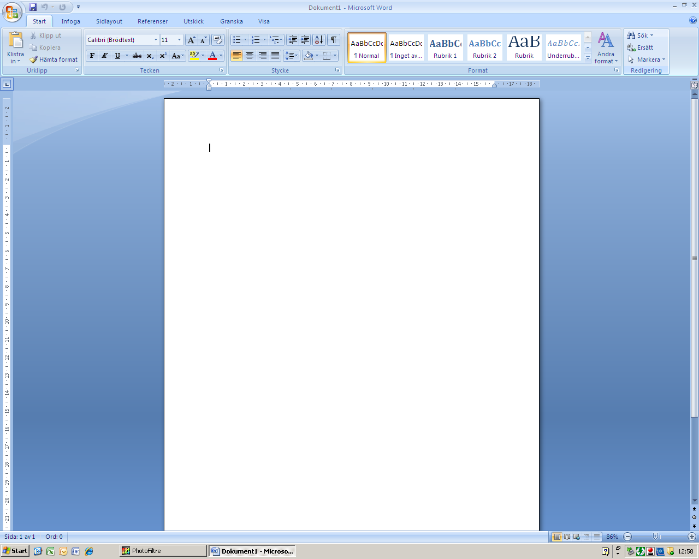Image resolution: width=699 pixels, height=559 pixels.
Task: Switch to full screen reading view icon
Action: click(x=567, y=537)
